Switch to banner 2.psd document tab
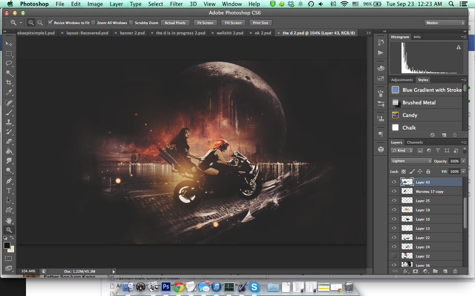This screenshot has height=296, width=475. [x=132, y=33]
